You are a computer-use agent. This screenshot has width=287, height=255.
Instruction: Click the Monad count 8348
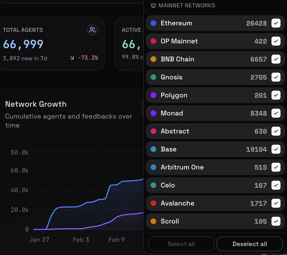258,113
